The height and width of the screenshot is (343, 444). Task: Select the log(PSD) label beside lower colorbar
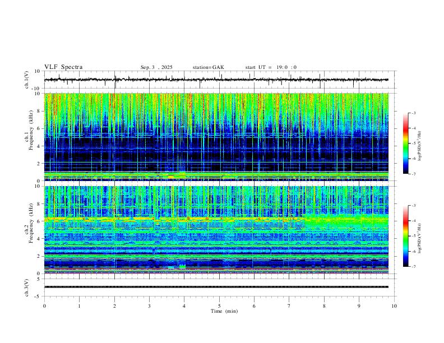[x=419, y=238]
